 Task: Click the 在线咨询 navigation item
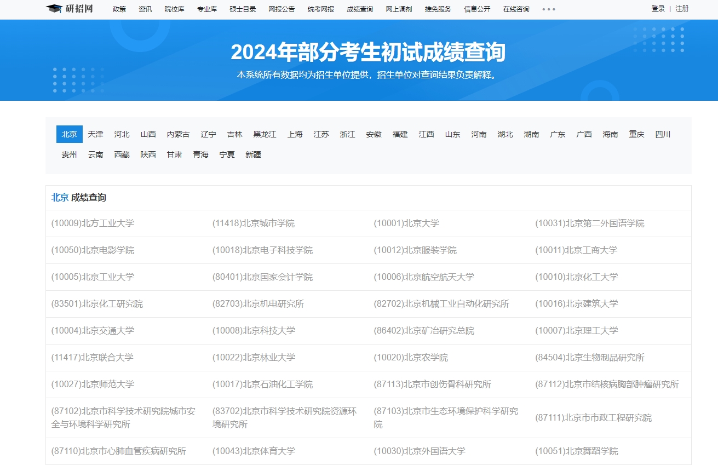pos(516,9)
